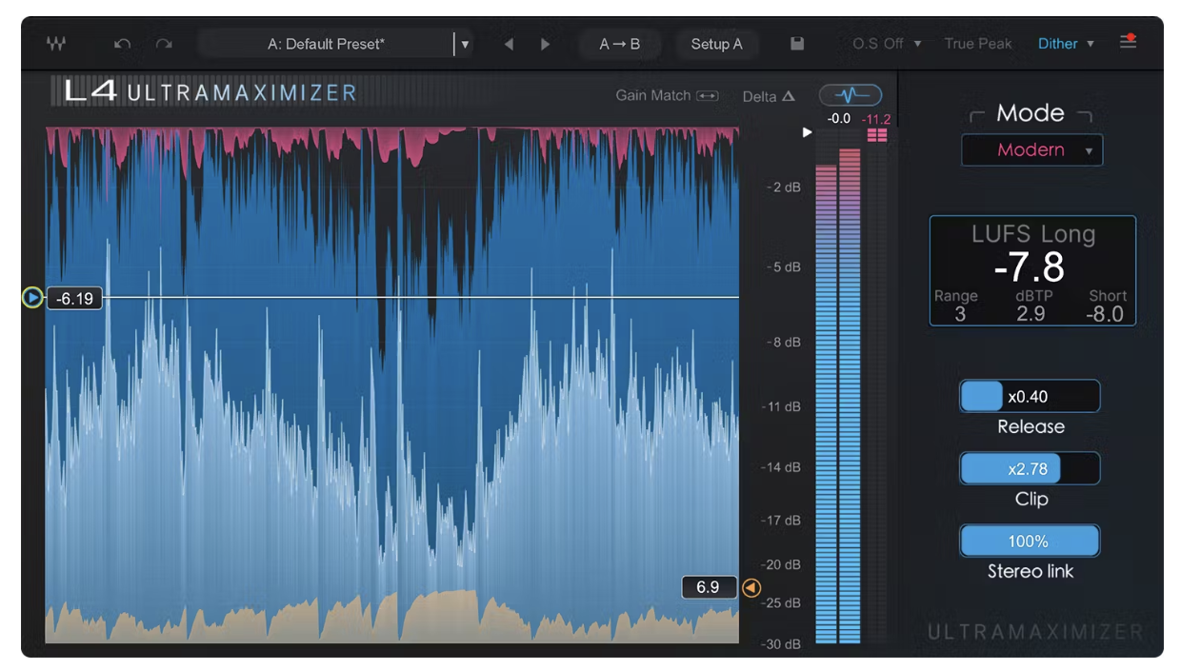Click the Stereo link 100% slider
This screenshot has height=670, width=1181.
(1030, 541)
